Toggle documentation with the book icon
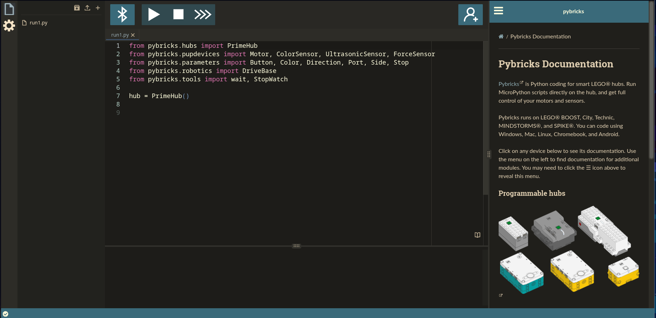 coord(477,235)
